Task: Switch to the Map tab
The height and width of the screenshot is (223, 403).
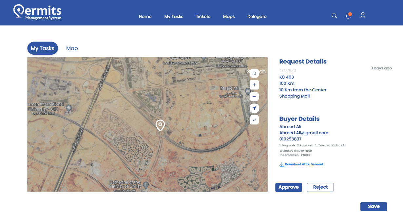Action: click(72, 48)
